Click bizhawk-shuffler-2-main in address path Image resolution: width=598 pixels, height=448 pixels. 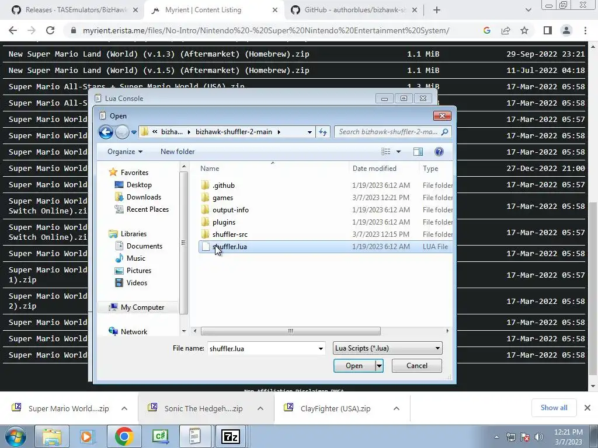click(234, 132)
